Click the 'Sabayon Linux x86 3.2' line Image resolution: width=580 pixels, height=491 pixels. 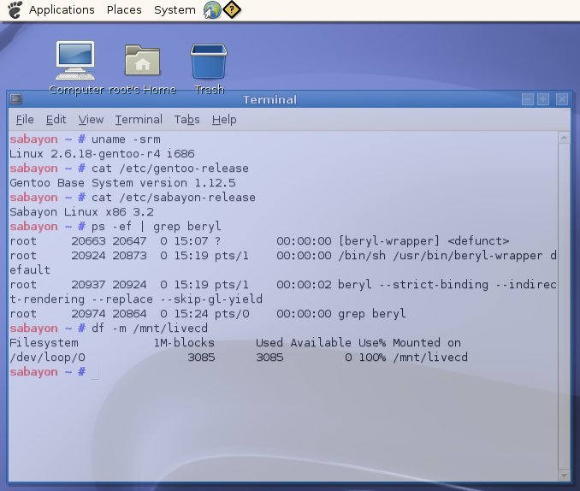pos(81,212)
